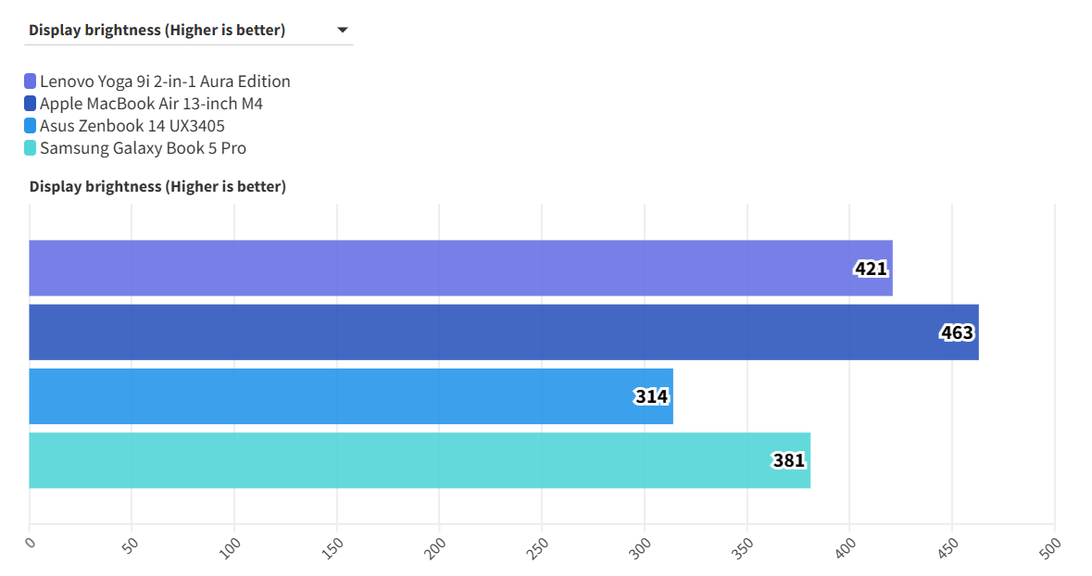Click the Samsung Galaxy Book 5 Pro swatch
This screenshot has height=576, width=1092.
click(x=31, y=148)
